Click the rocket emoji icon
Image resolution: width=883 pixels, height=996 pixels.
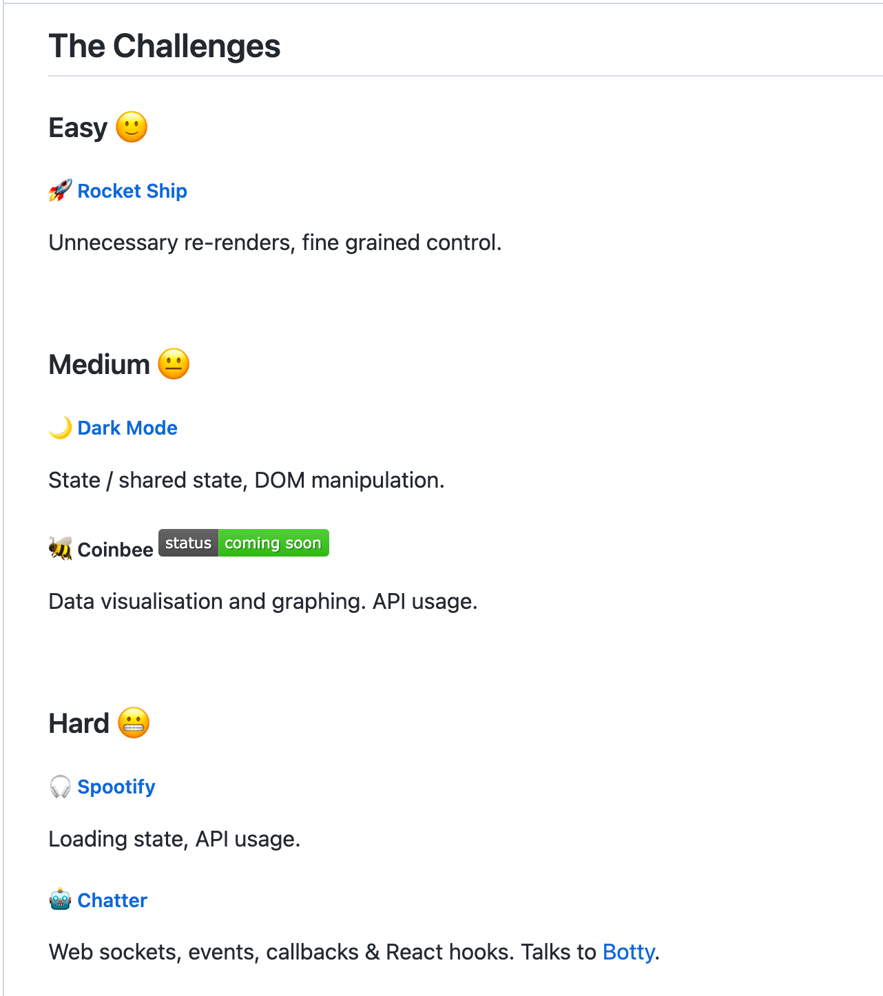[x=61, y=191]
